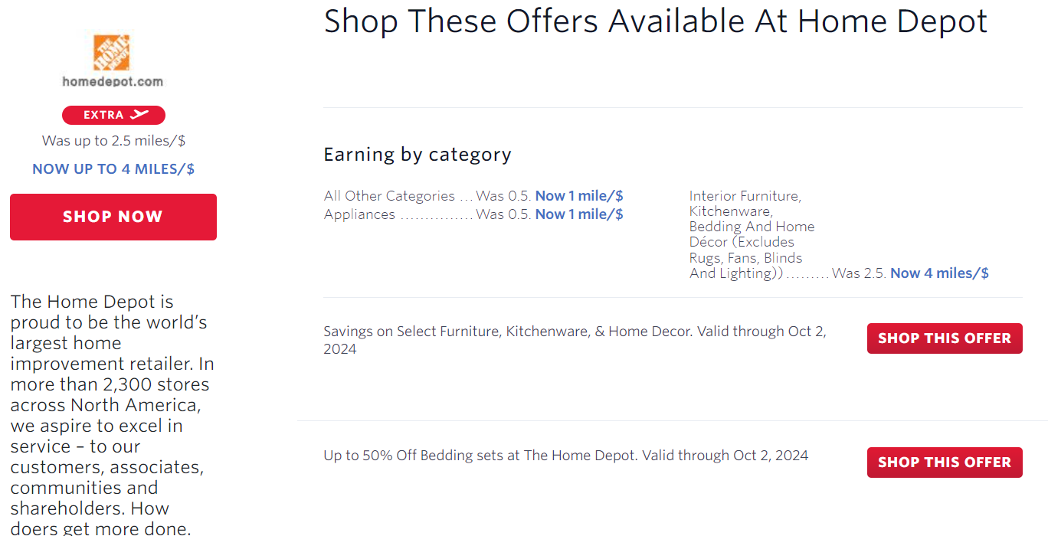Click the bottom SHOP THIS OFFER button
This screenshot has height=536, width=1048.
click(944, 462)
